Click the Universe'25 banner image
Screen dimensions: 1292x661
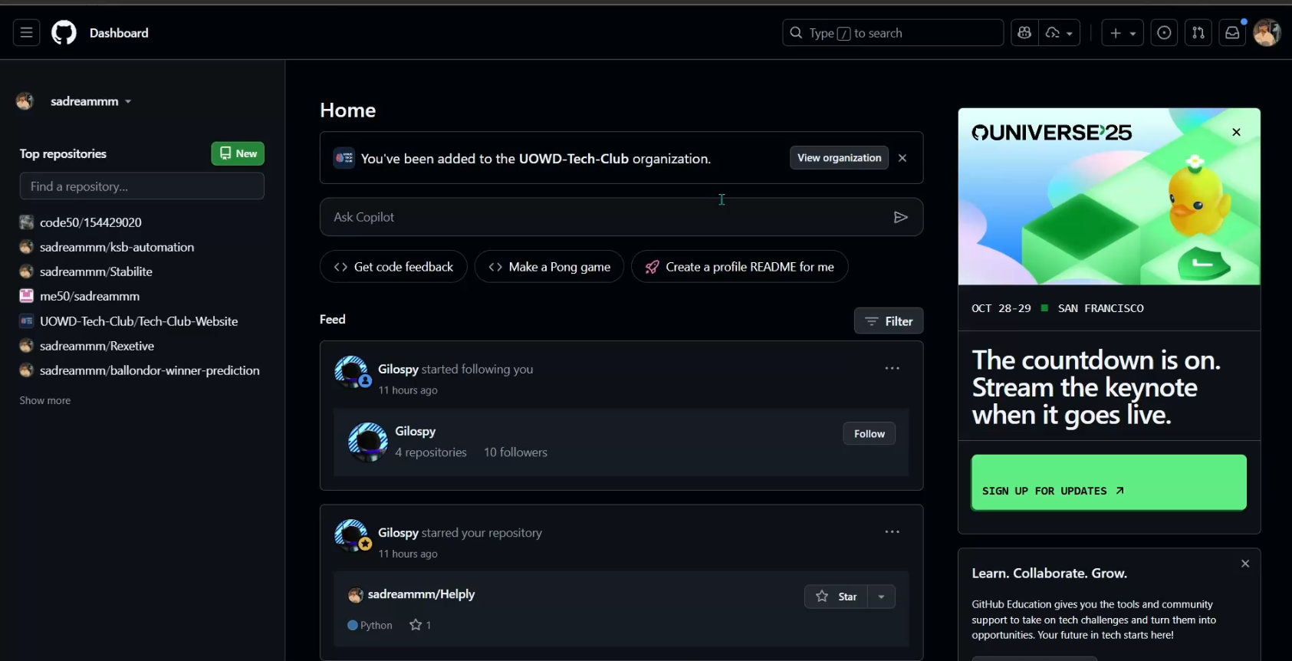click(1109, 197)
